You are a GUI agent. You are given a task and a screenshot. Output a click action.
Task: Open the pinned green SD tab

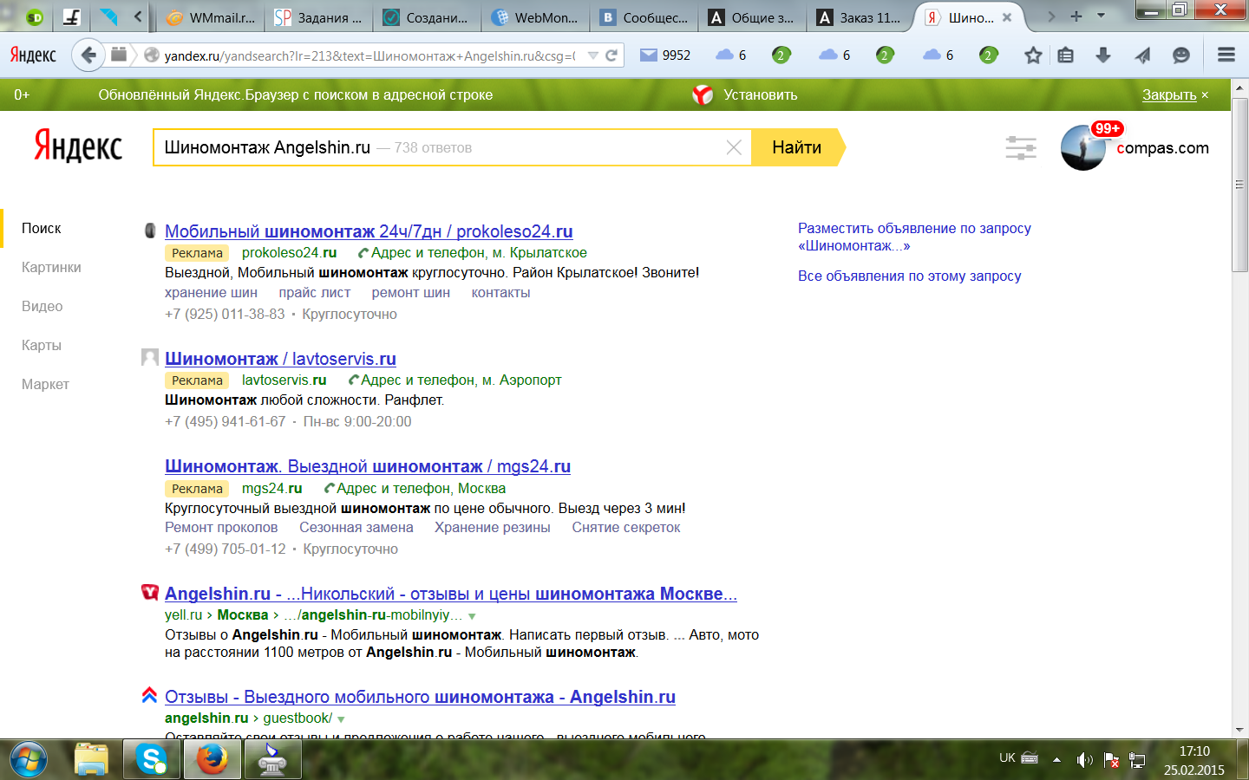34,16
